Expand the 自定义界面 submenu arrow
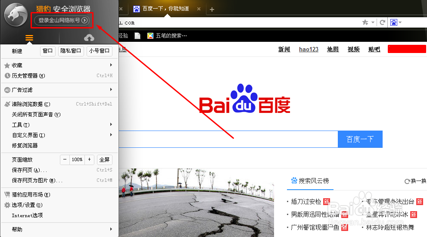Image resolution: width=427 pixels, height=237 pixels. (111, 134)
